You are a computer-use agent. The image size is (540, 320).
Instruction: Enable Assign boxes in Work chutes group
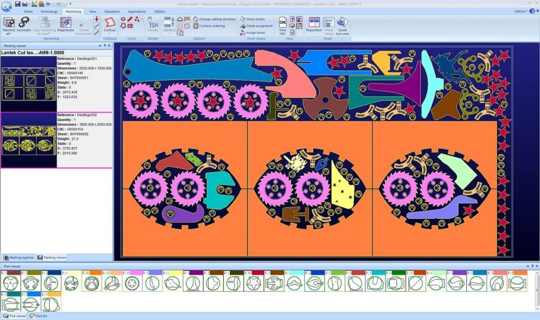[x=255, y=32]
